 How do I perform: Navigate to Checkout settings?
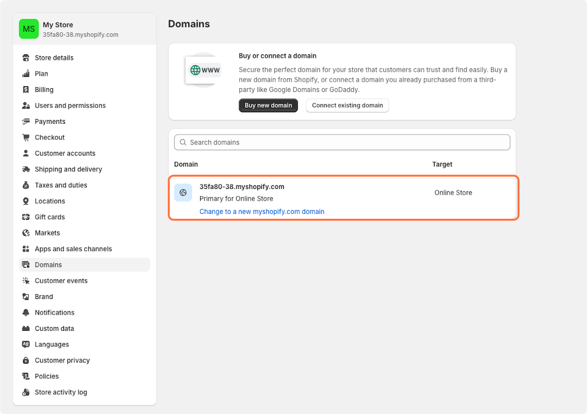[85, 137]
